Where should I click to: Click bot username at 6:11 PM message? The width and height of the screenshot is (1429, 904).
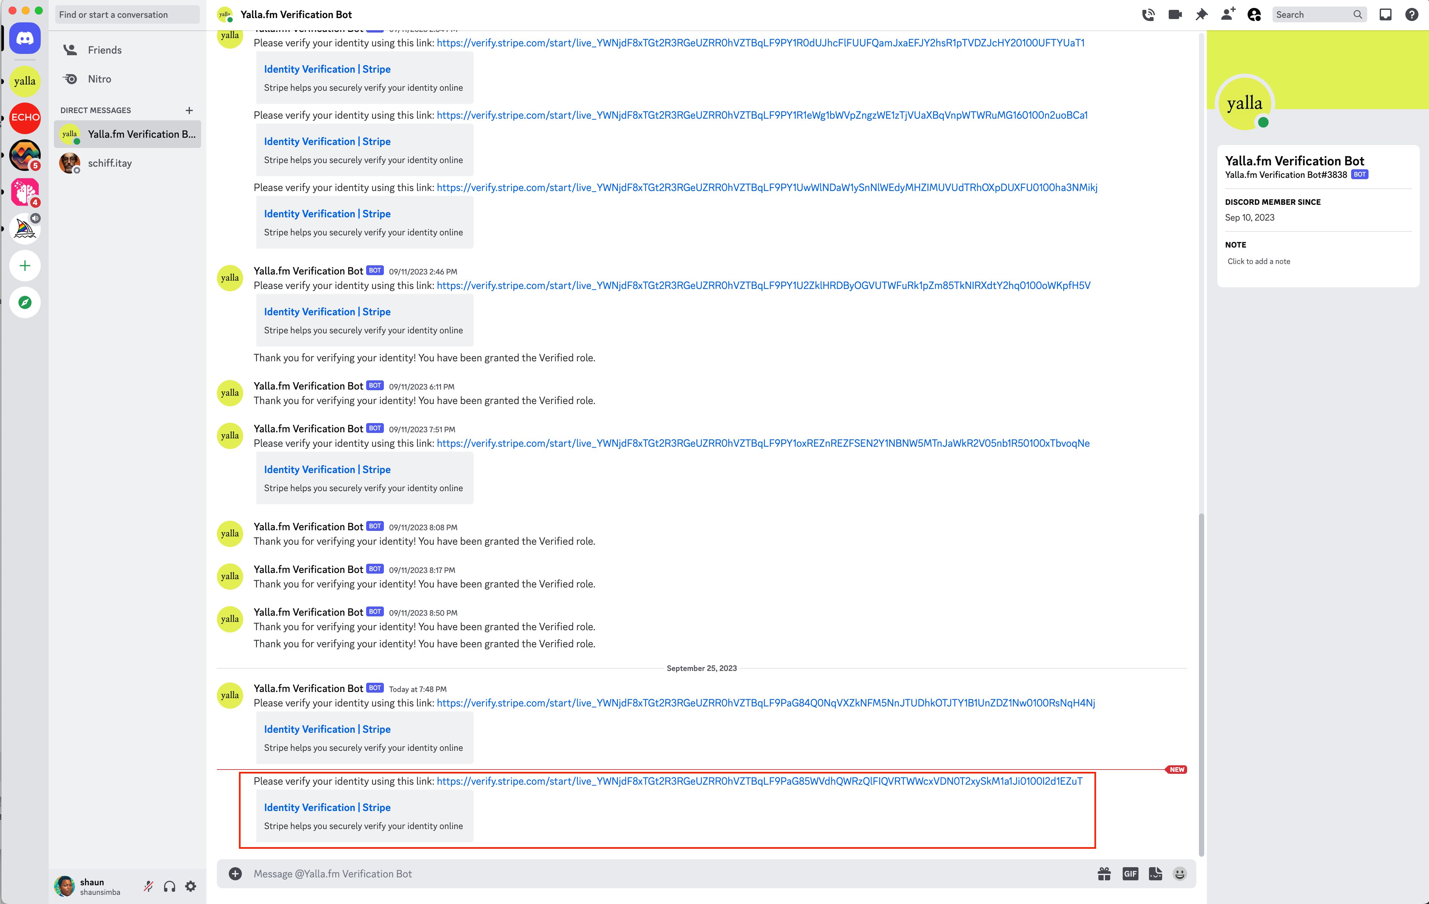point(308,386)
